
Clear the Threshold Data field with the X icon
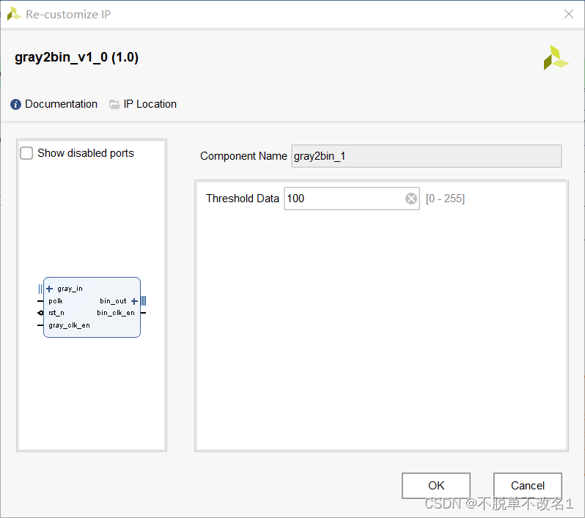click(411, 199)
